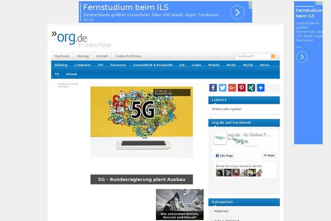Open more sharing options plus icon
This screenshot has width=331, height=221.
click(261, 88)
